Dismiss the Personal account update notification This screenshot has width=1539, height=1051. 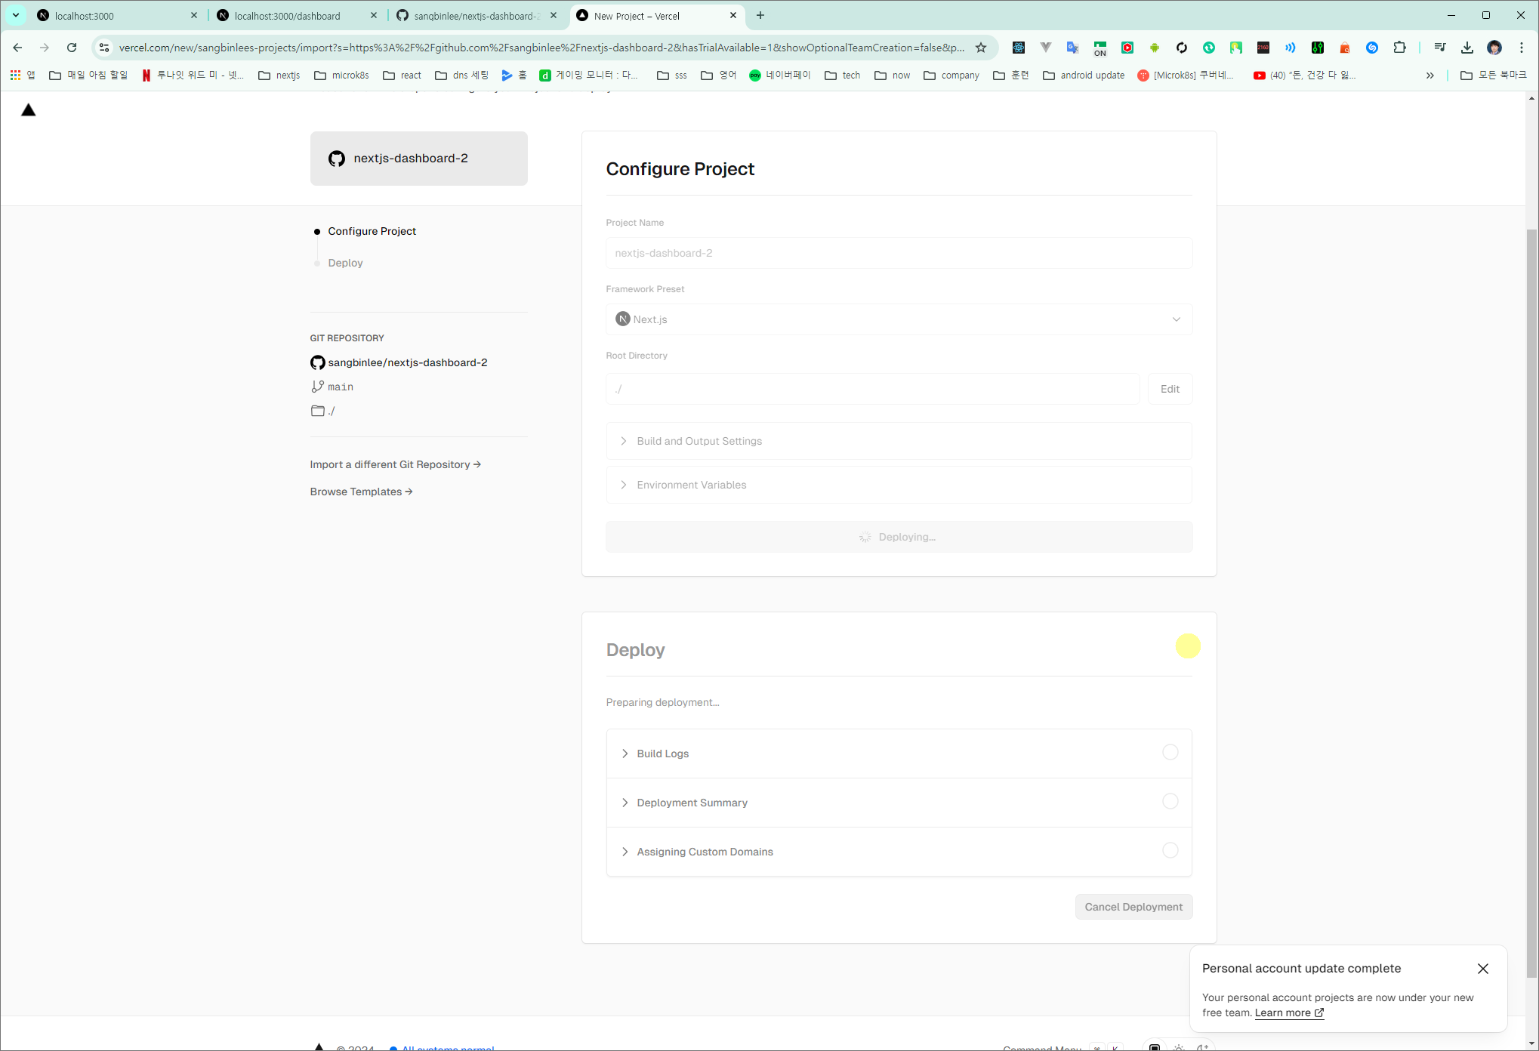pyautogui.click(x=1482, y=969)
